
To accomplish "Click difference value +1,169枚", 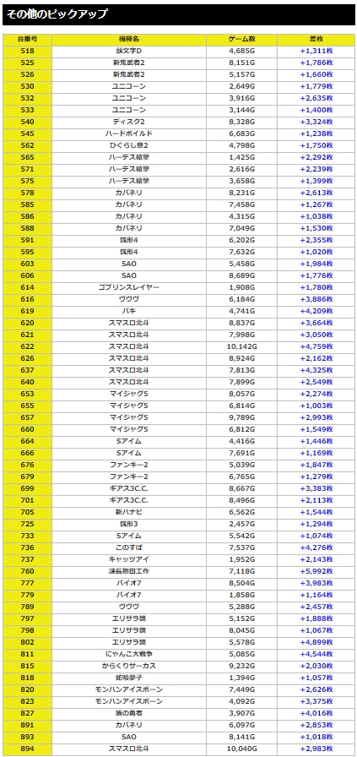I will tap(316, 453).
